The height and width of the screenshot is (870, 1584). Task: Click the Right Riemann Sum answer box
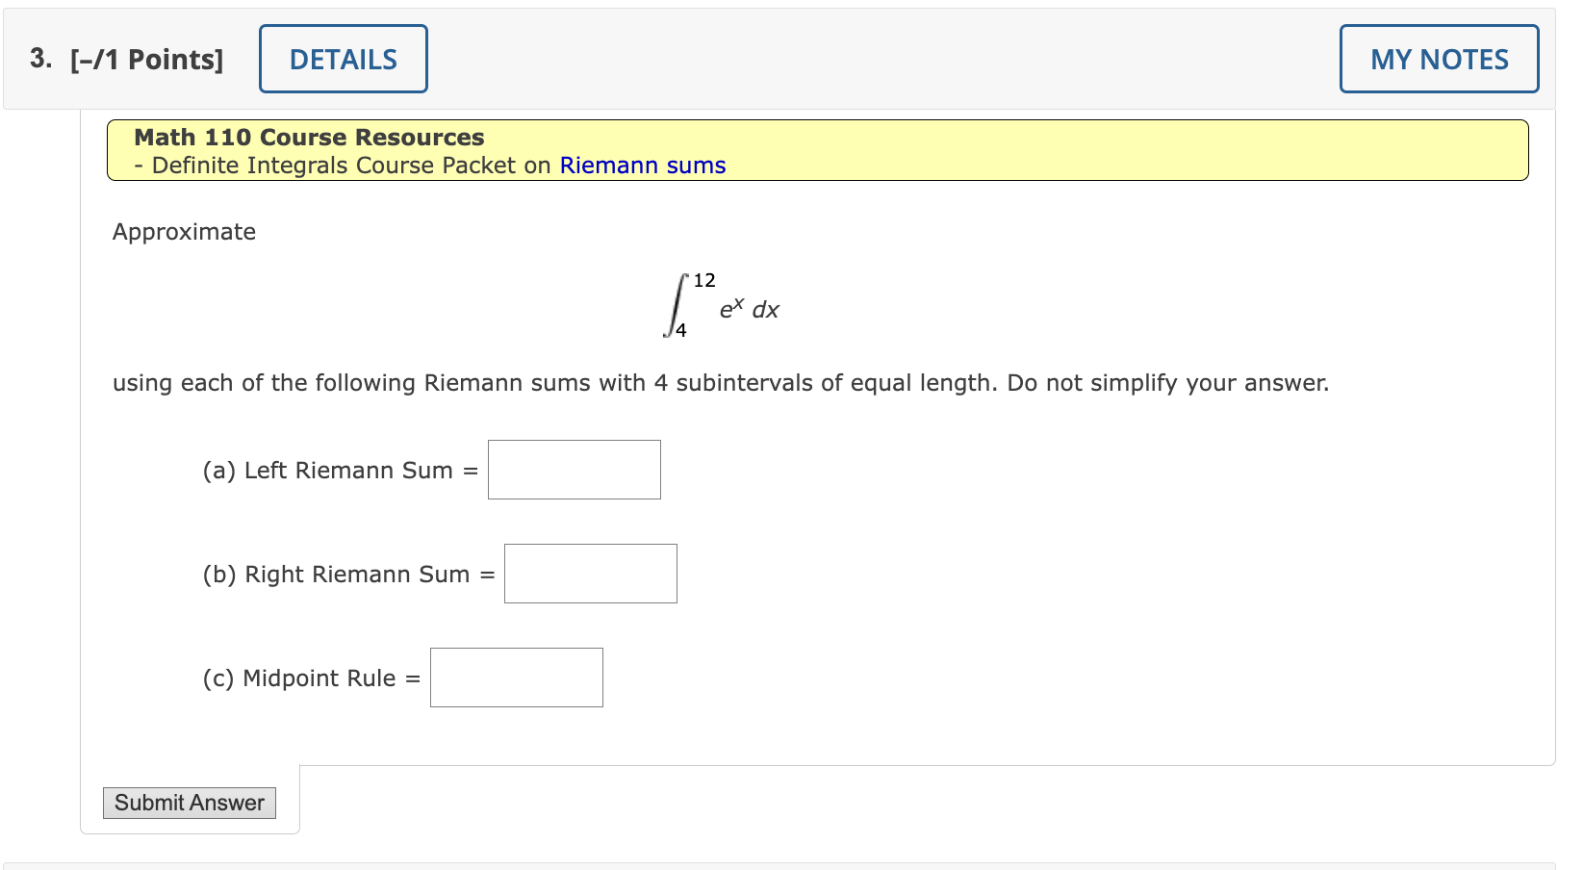click(x=590, y=573)
